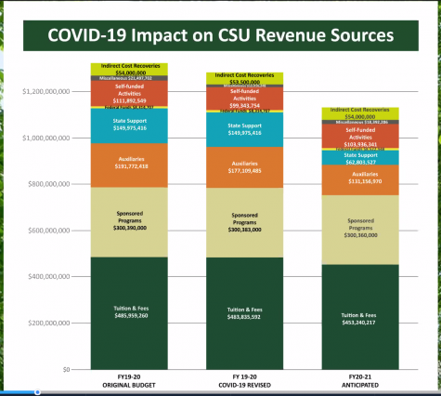Click State Support segment in Original Budget bar
The height and width of the screenshot is (396, 441).
coord(129,125)
